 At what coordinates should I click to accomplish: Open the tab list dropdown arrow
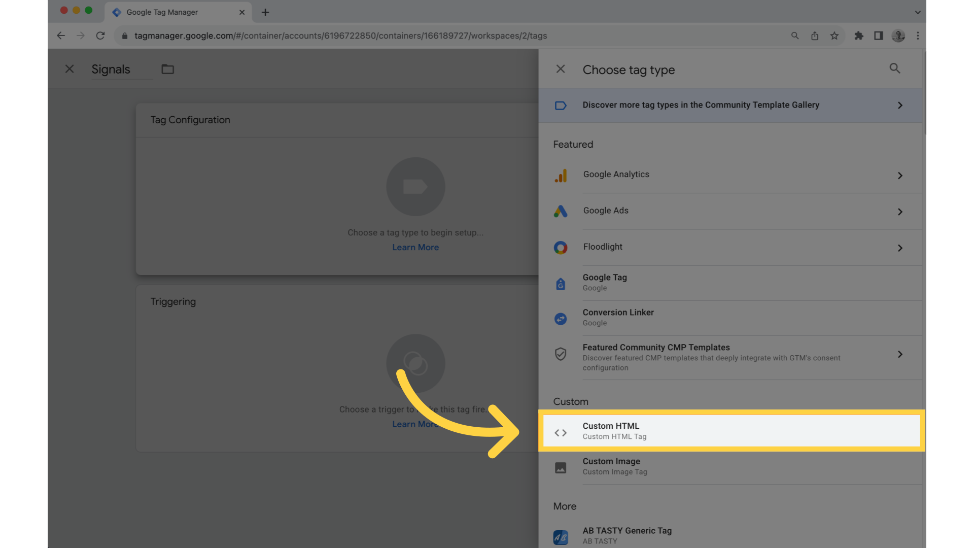918,12
